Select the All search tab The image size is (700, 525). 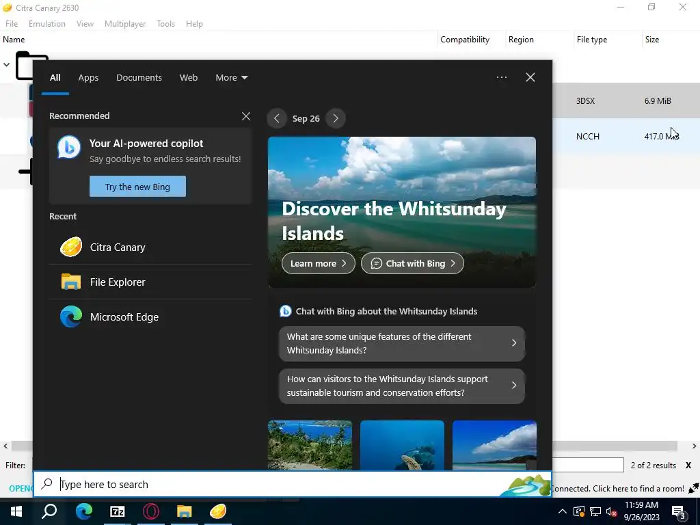pos(55,78)
